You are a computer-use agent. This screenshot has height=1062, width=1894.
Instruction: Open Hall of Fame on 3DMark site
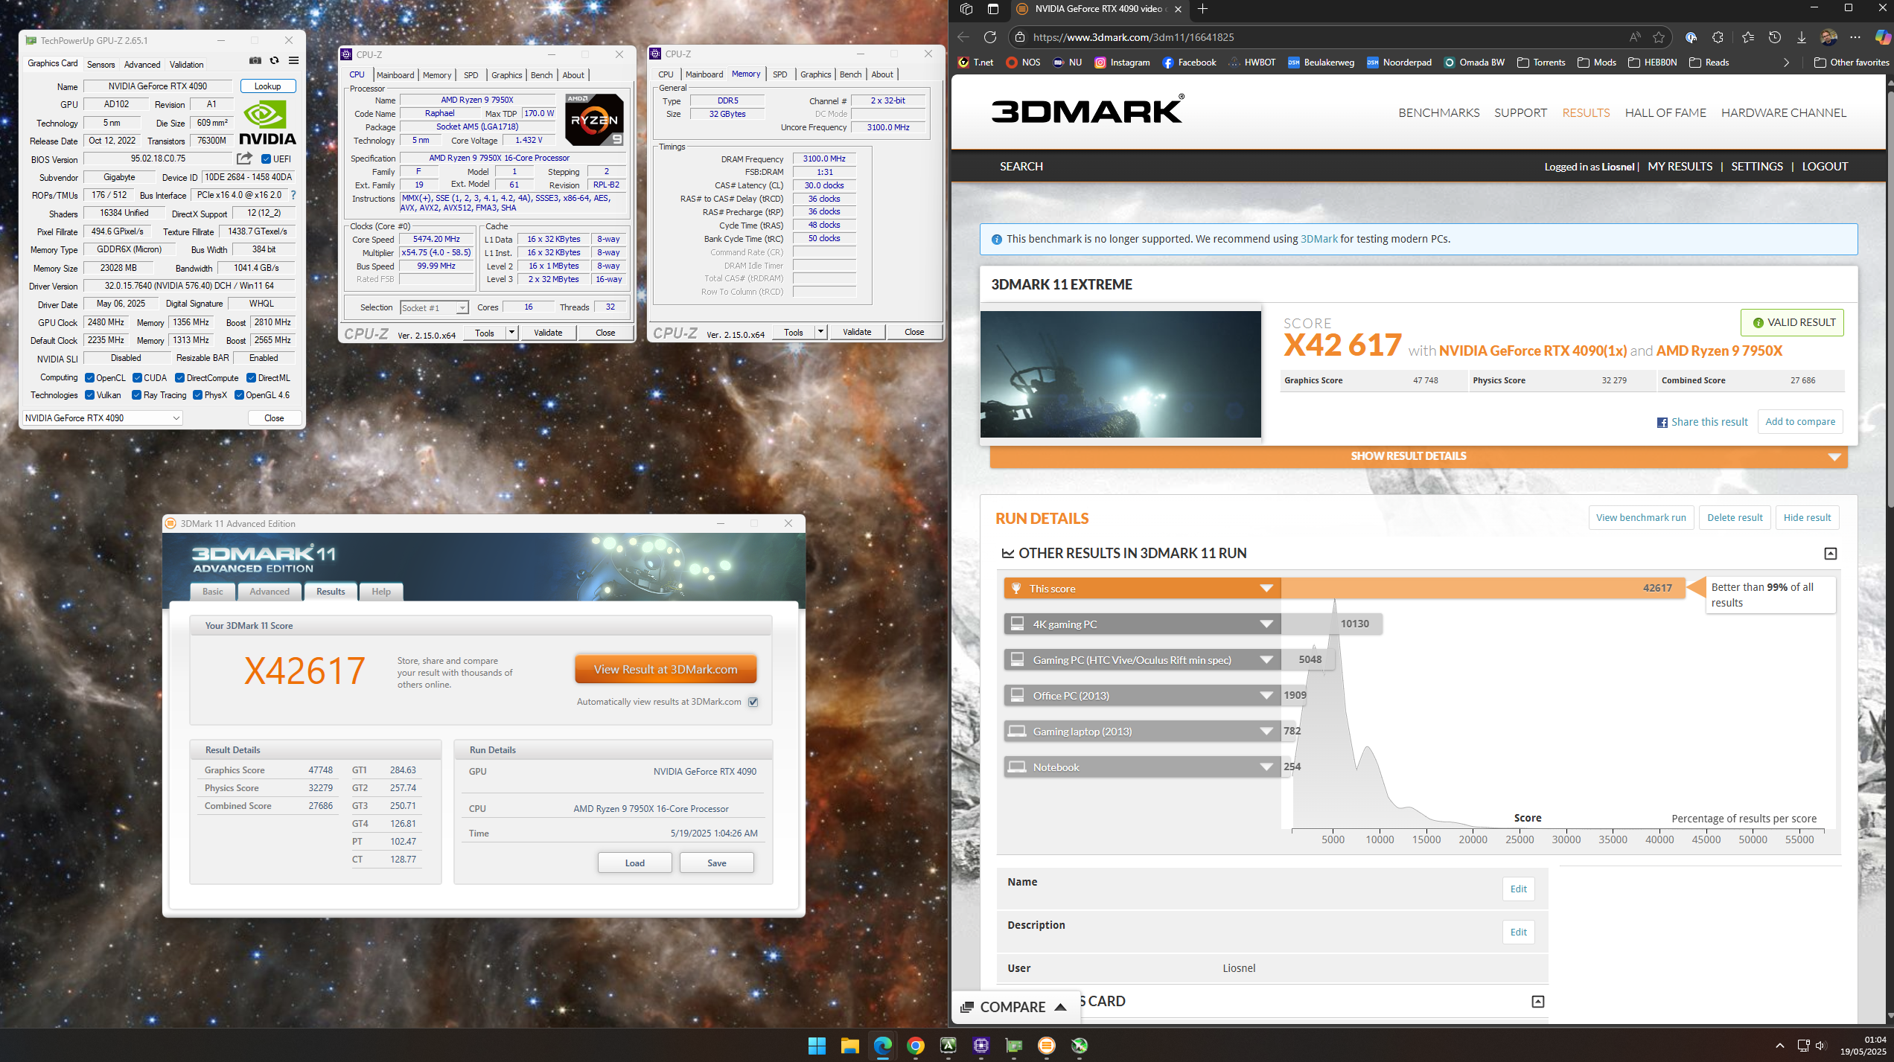click(1665, 112)
